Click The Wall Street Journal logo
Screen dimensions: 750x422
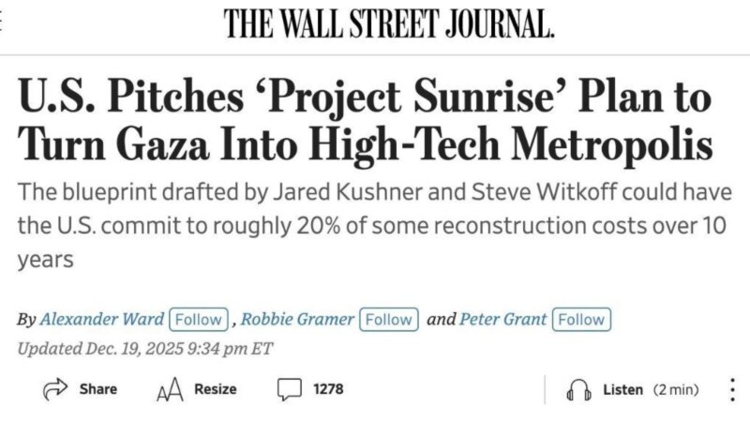tap(389, 23)
